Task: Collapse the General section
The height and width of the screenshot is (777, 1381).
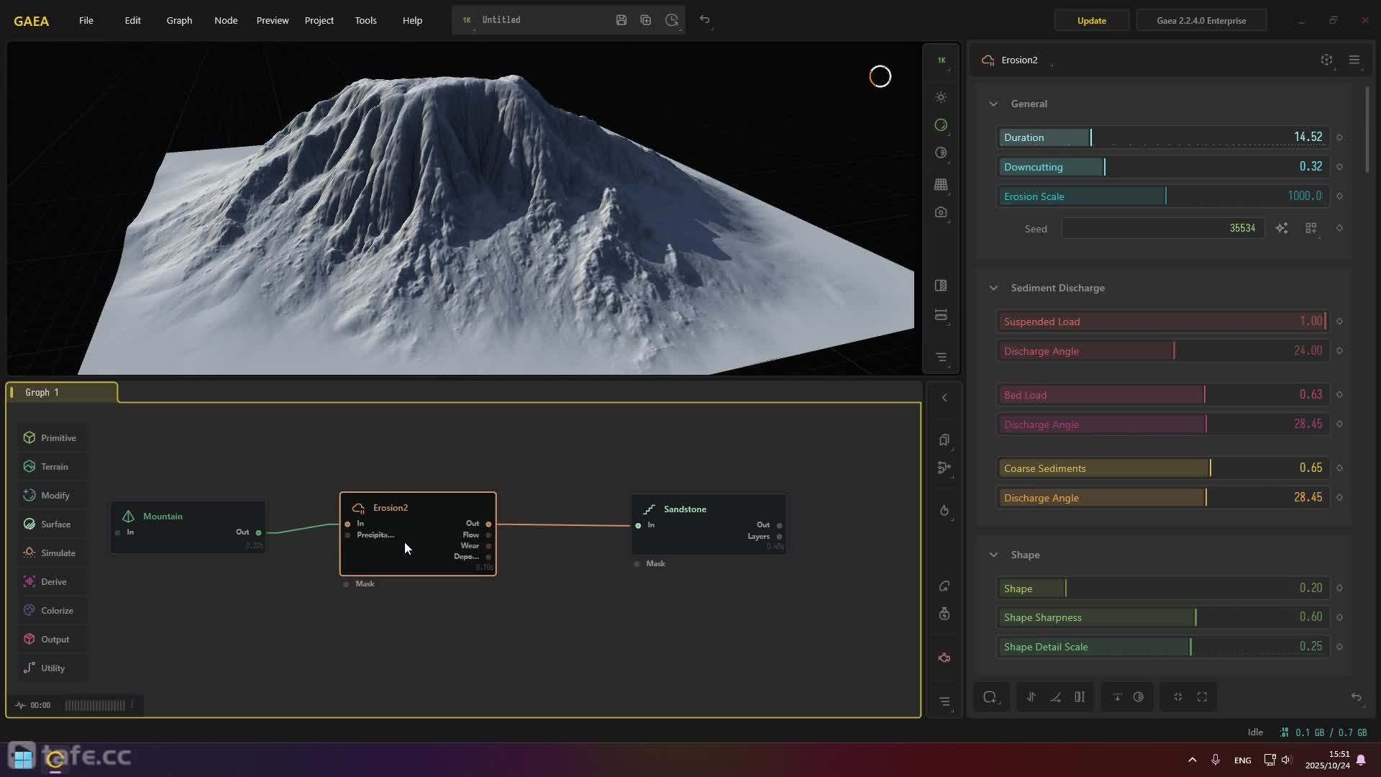Action: click(993, 104)
